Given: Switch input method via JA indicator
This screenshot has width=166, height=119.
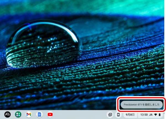Looking at the screenshot, I should pos(151,114).
